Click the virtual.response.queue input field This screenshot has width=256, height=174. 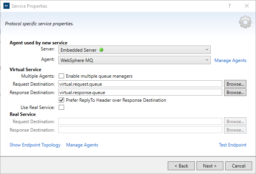(140, 92)
